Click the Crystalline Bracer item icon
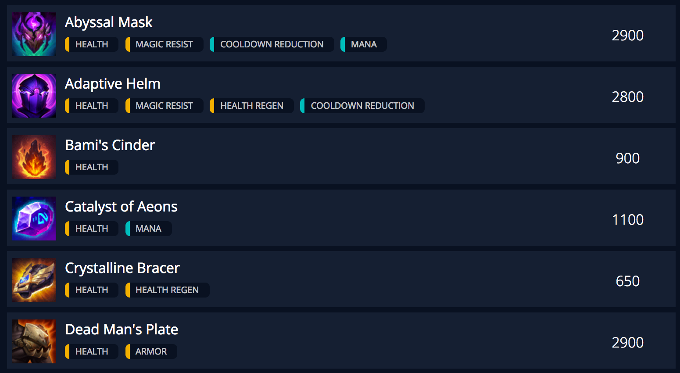Screen dimensions: 680x373 [x=34, y=280]
